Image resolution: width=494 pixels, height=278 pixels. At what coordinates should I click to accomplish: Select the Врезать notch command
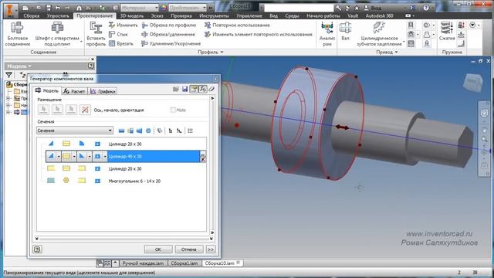point(121,43)
